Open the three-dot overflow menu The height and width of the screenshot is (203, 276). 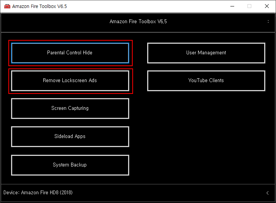point(268,22)
